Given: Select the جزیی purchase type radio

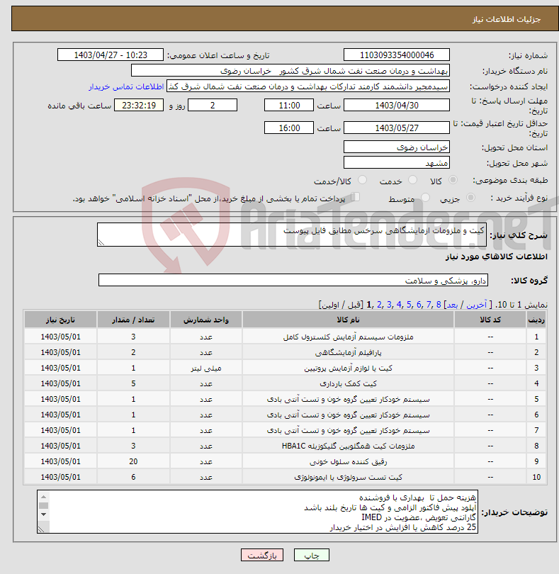Looking at the screenshot, I should (x=470, y=198).
